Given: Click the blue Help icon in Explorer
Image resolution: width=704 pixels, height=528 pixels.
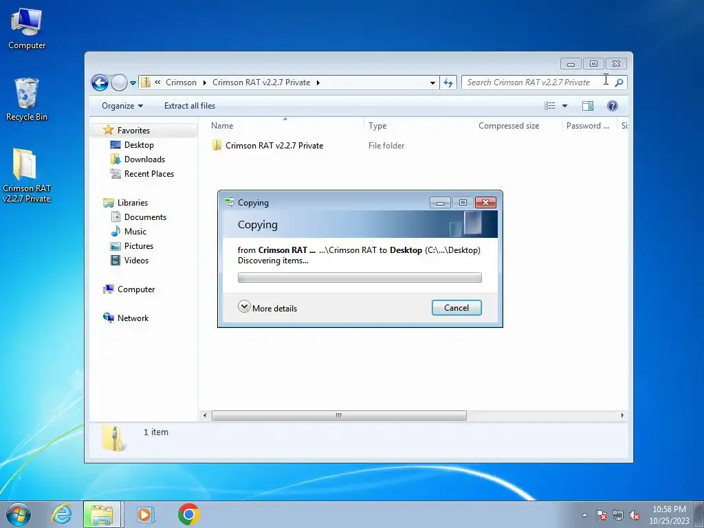Looking at the screenshot, I should [613, 106].
